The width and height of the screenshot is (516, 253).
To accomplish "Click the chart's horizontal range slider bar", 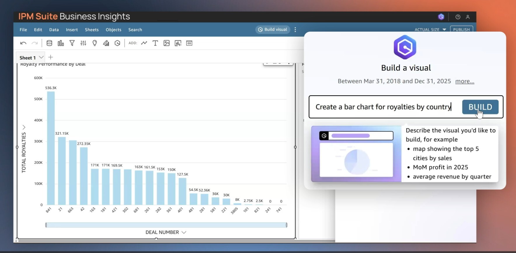I will 166,225.
